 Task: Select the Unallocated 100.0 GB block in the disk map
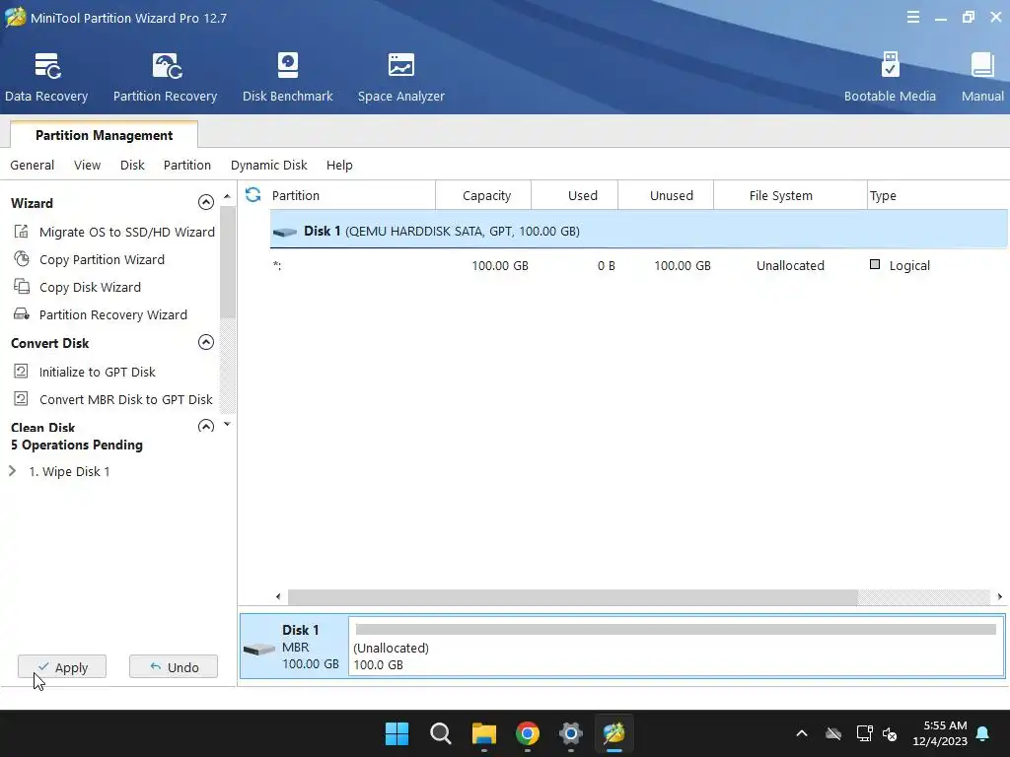tap(677, 647)
